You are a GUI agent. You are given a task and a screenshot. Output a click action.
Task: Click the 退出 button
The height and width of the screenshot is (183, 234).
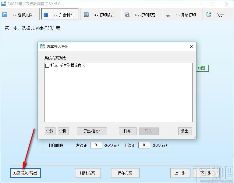pyautogui.click(x=185, y=131)
